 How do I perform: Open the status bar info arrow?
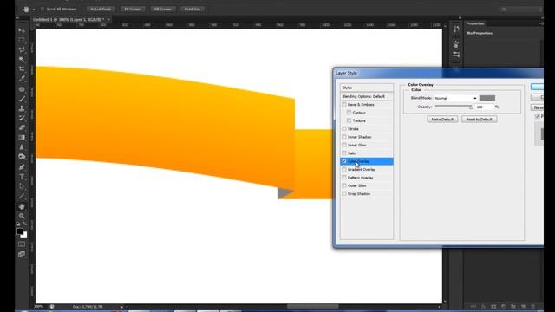tap(121, 307)
